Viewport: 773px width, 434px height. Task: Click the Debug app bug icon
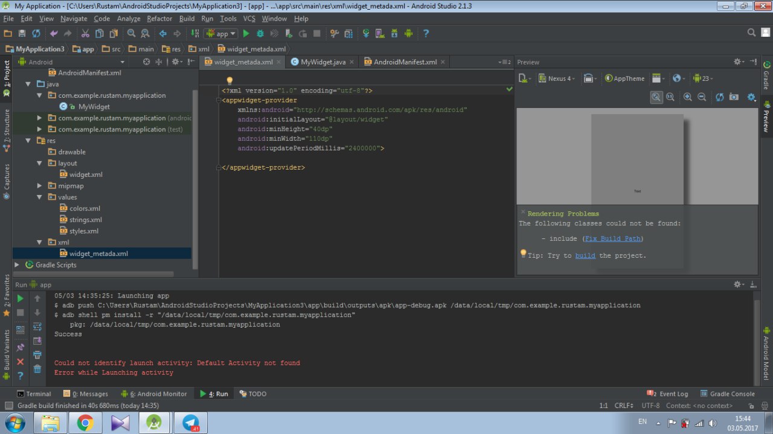pyautogui.click(x=260, y=34)
